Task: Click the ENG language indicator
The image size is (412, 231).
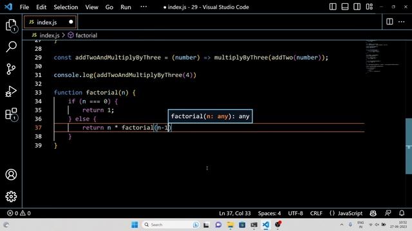Action: click(x=360, y=225)
